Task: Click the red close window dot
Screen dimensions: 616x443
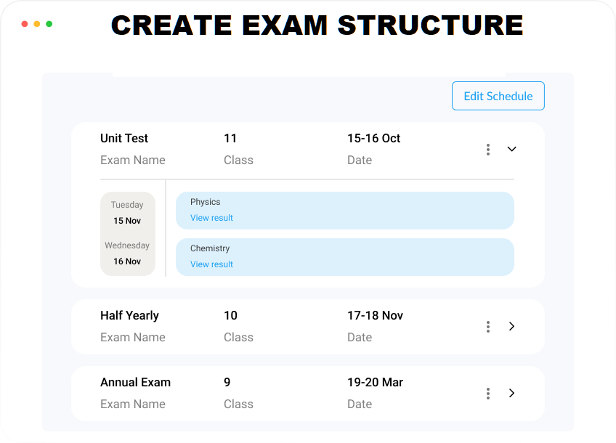Action: [25, 24]
